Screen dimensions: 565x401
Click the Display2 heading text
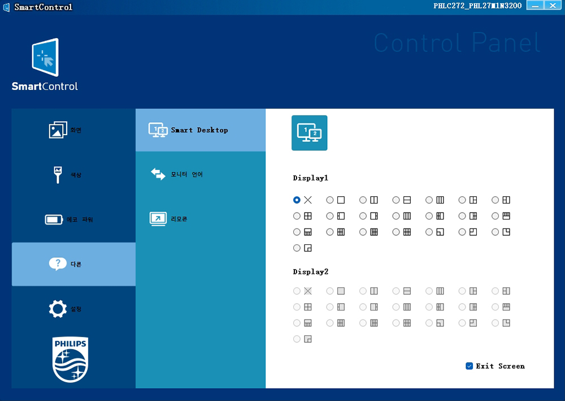click(x=310, y=271)
